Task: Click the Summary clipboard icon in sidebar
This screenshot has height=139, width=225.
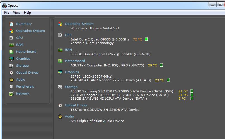Action: click(x=11, y=24)
